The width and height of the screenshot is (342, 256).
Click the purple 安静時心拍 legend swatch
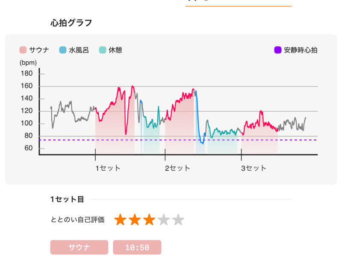tap(278, 50)
